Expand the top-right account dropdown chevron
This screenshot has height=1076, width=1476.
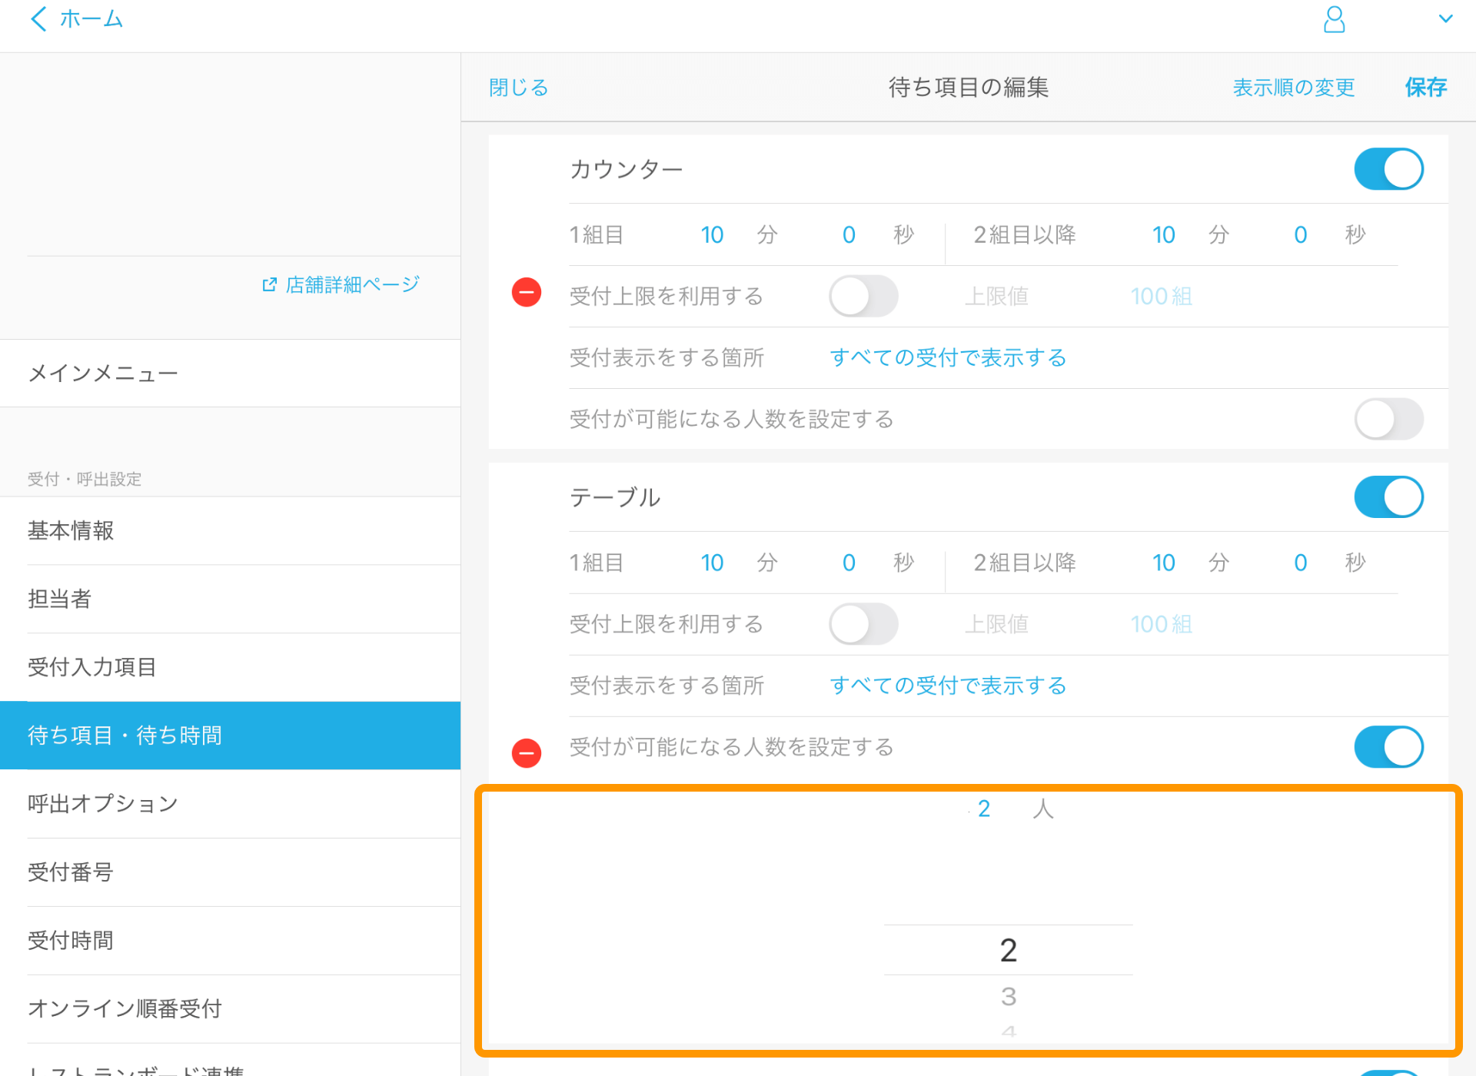coord(1445,18)
